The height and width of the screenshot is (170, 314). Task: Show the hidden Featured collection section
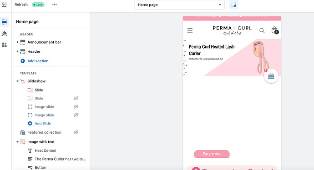tap(76, 132)
